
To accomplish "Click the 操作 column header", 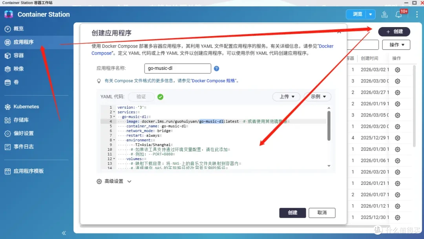I will pos(397,58).
